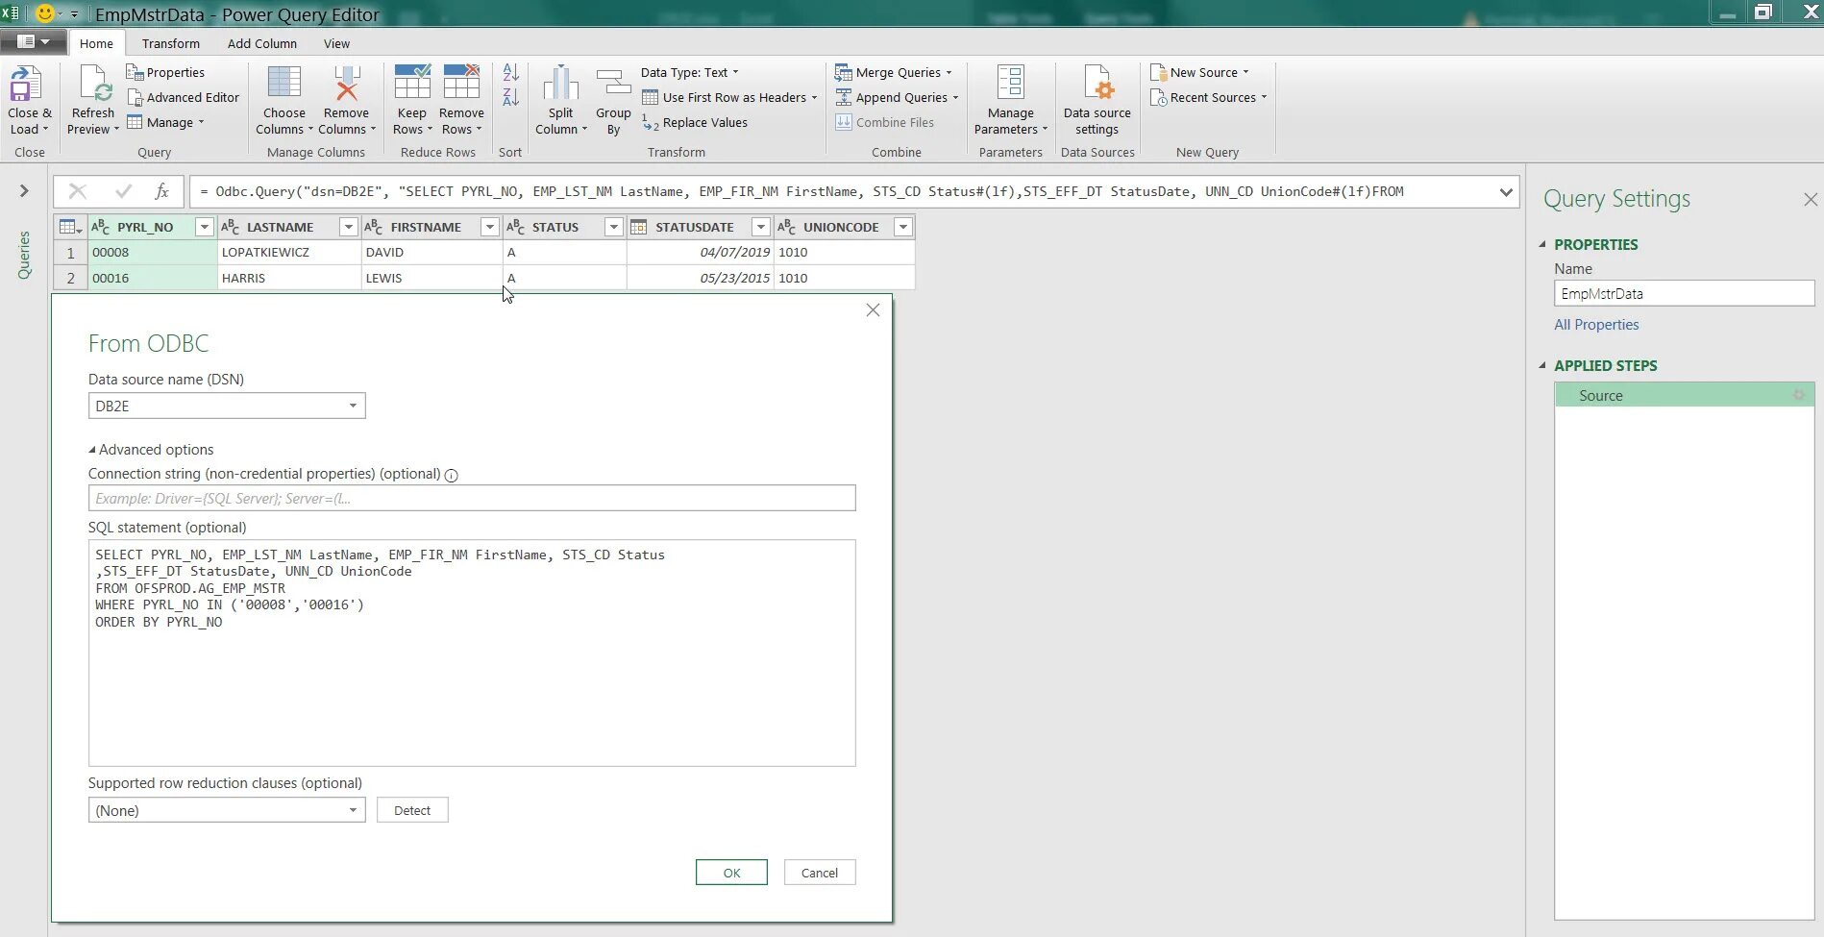Click the query Name field
Viewport: 1824px width, 937px height.
tap(1684, 294)
